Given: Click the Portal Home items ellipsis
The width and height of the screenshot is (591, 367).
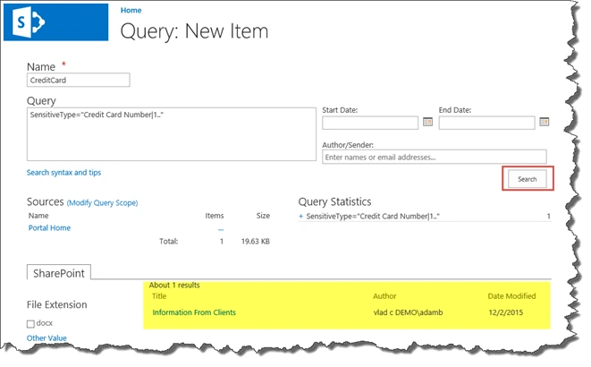Looking at the screenshot, I should [221, 228].
